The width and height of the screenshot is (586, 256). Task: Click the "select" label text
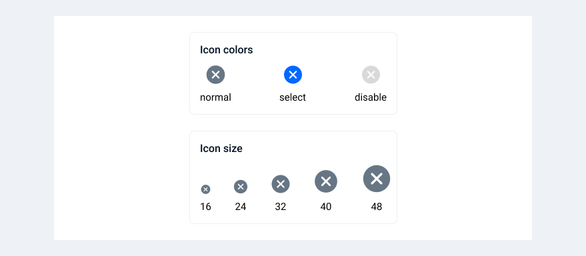pos(293,97)
